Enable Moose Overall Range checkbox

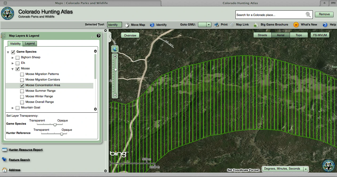22,102
